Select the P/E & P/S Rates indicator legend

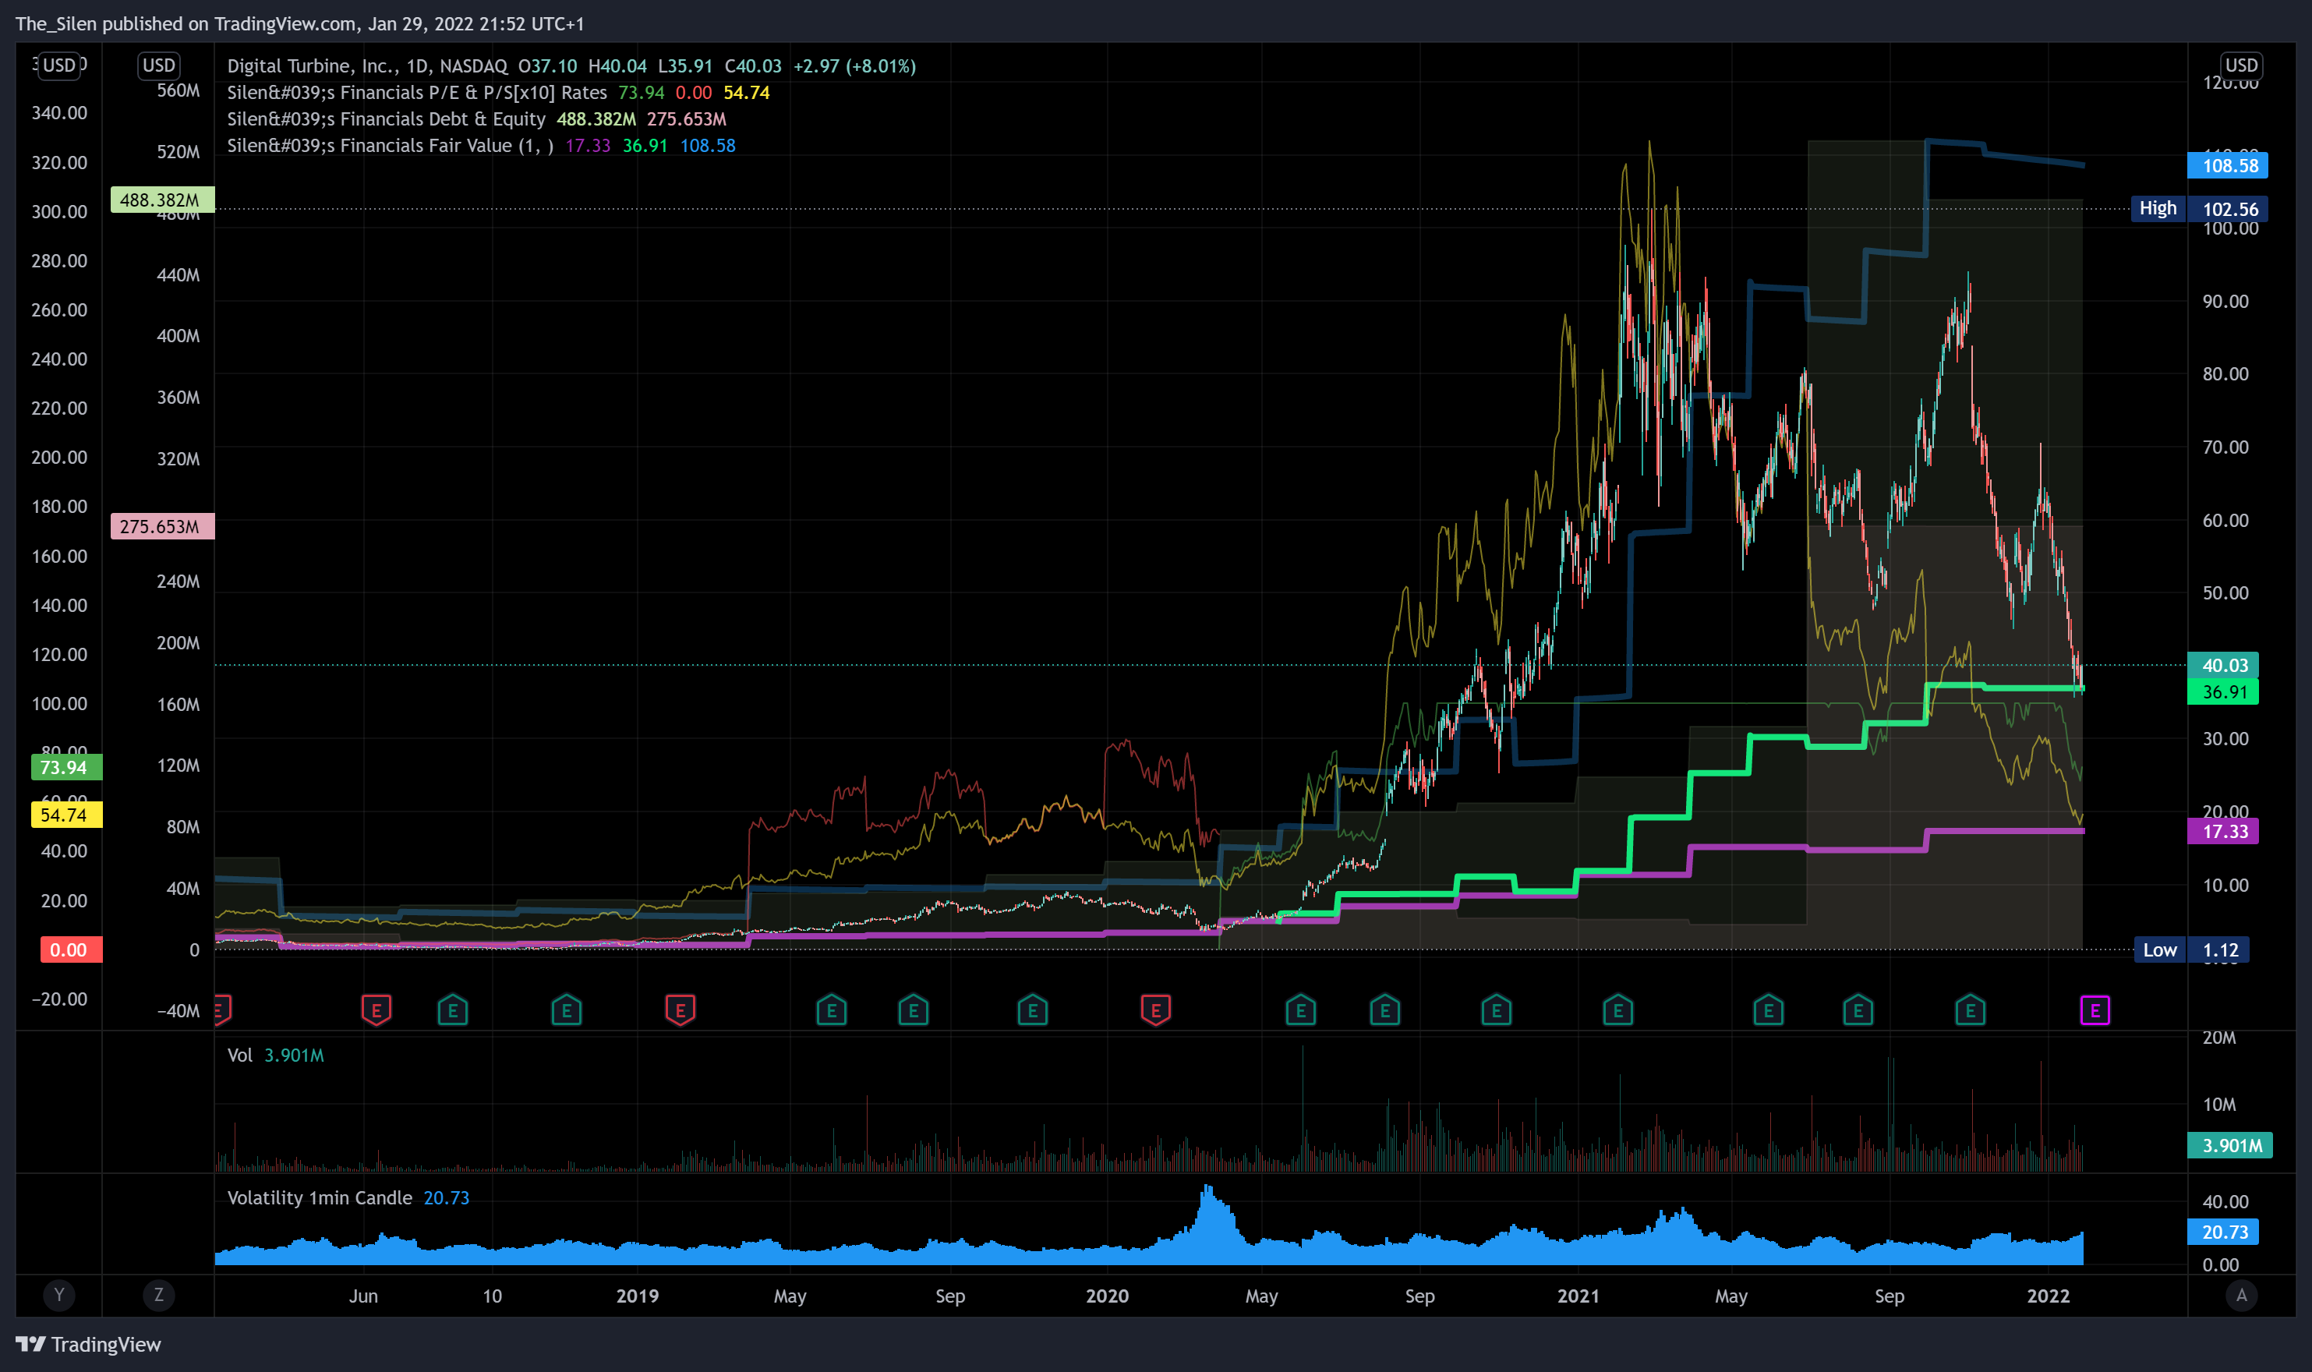417,93
